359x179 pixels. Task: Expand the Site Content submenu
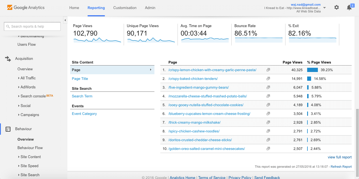29,157
